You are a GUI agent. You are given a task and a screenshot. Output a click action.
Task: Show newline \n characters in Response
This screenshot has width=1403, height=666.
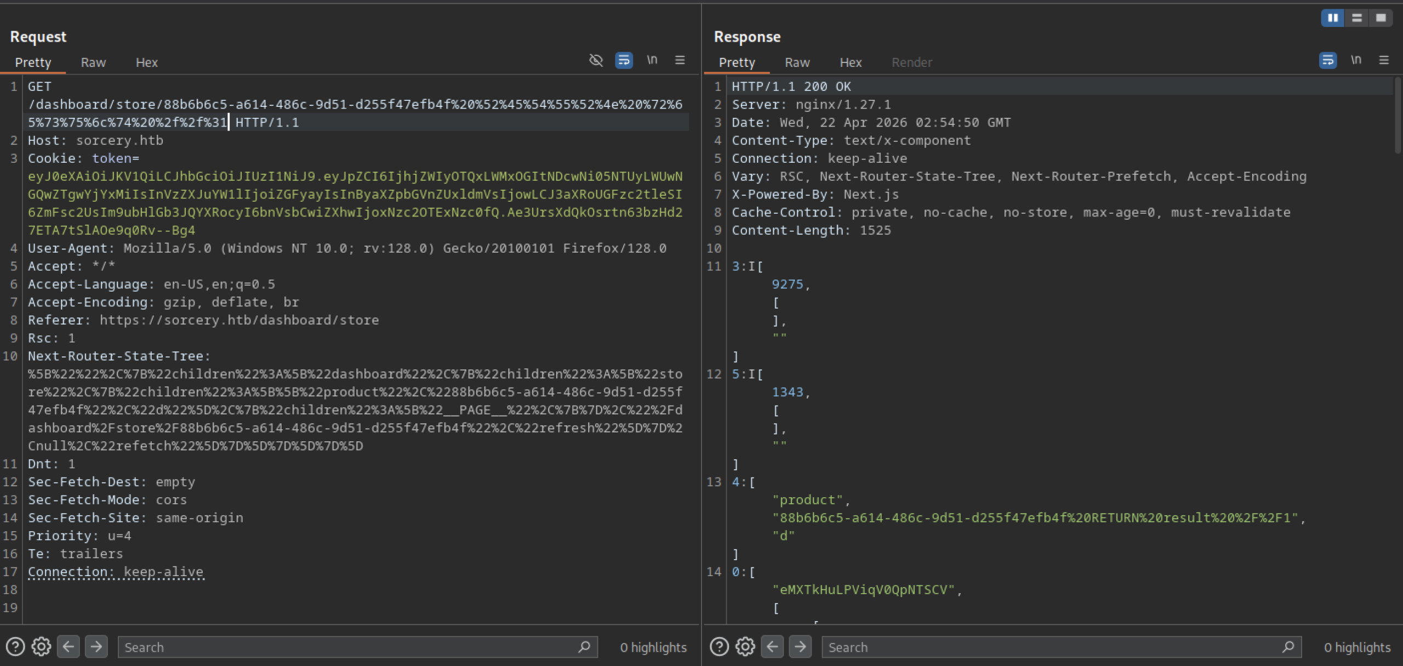click(x=1355, y=60)
